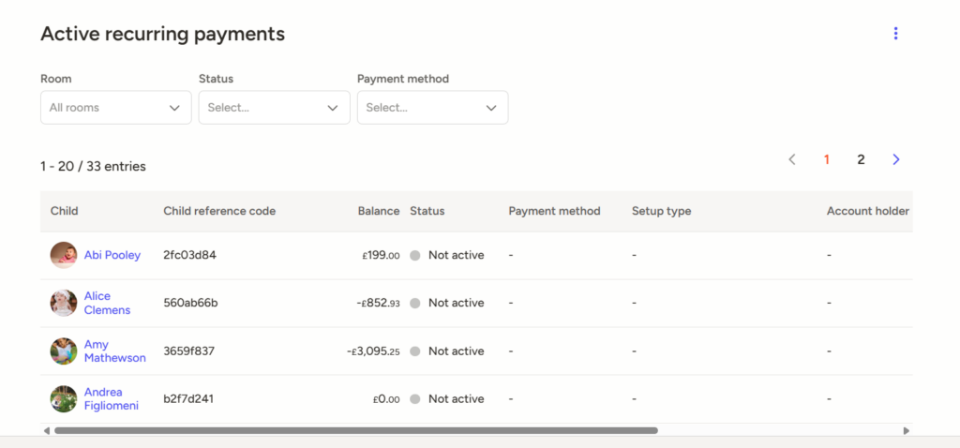This screenshot has height=448, width=960.
Task: Click the Setup type column header
Action: click(x=661, y=211)
